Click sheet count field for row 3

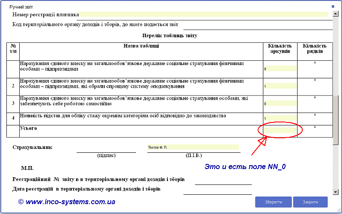(x=280, y=103)
